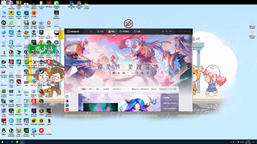Open WPS Office desktop icon
Viewport: 257px width, 144px height.
click(x=49, y=3)
